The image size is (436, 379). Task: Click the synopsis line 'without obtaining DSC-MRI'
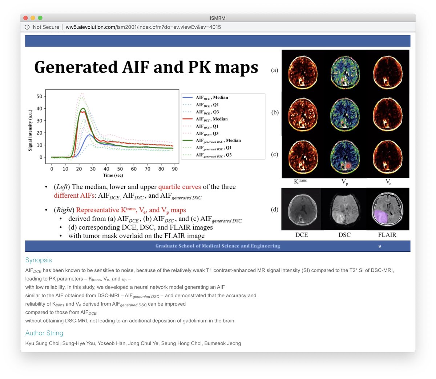130,321
